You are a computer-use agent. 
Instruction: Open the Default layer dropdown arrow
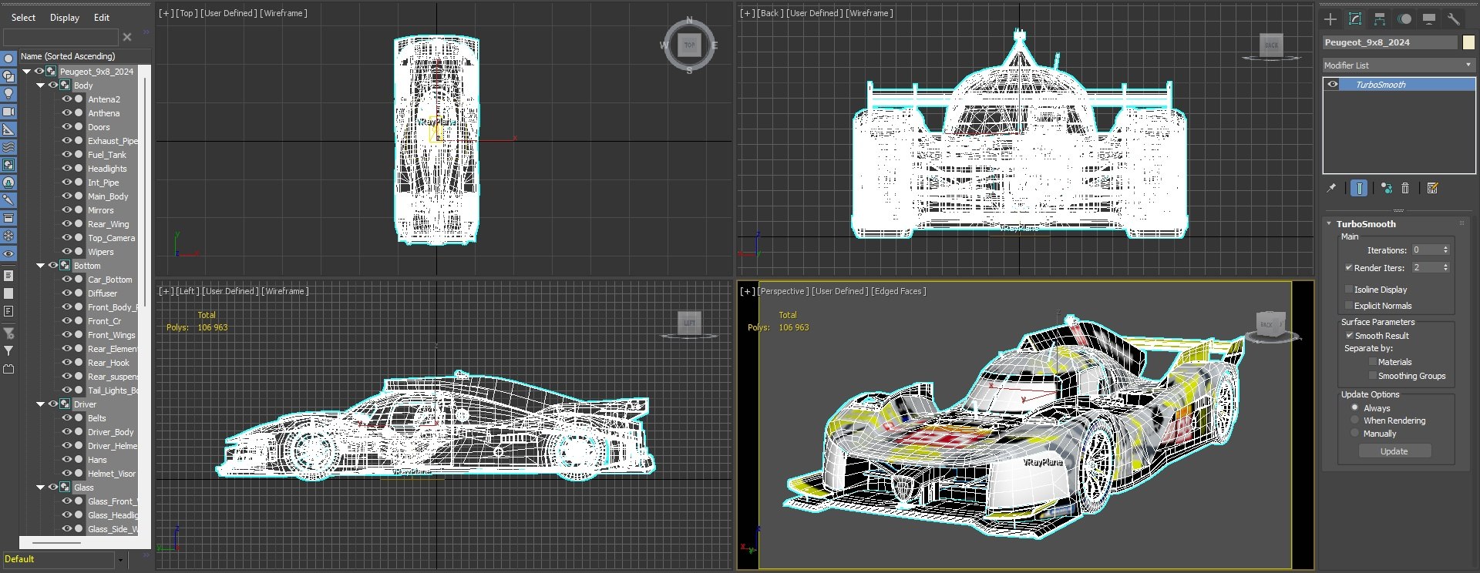[x=120, y=560]
